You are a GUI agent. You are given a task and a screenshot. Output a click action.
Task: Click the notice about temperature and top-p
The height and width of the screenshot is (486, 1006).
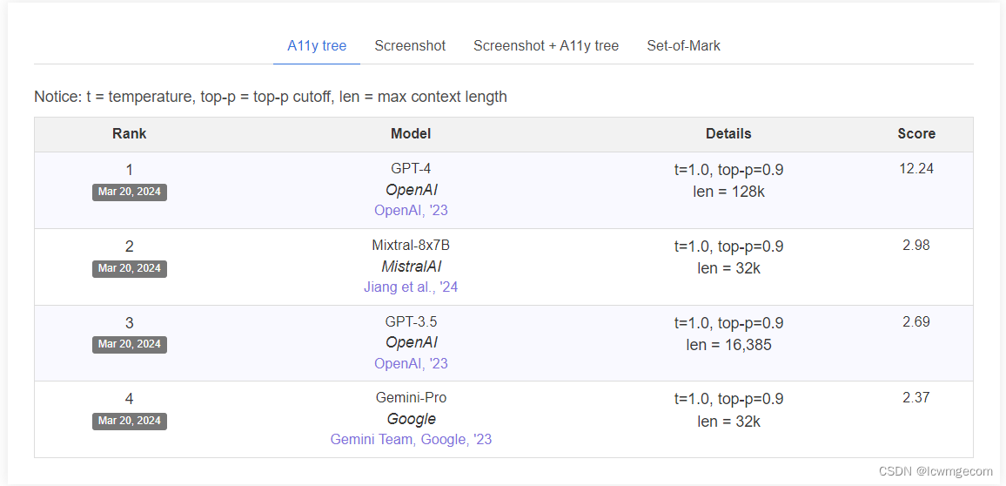tap(271, 97)
